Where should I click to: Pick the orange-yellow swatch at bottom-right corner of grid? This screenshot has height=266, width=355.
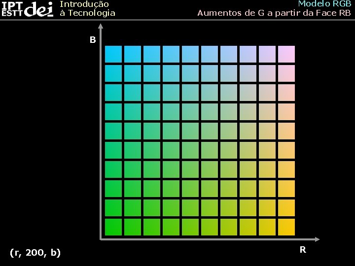(286, 227)
